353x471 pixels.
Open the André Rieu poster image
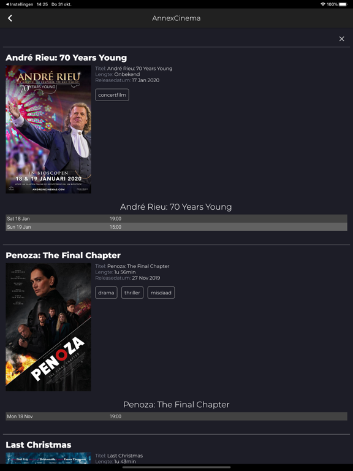(x=48, y=129)
